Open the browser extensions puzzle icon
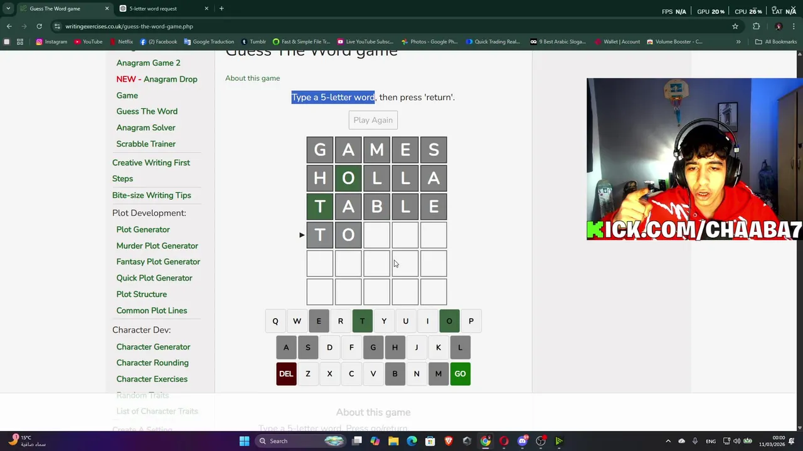The width and height of the screenshot is (803, 451). point(756,26)
